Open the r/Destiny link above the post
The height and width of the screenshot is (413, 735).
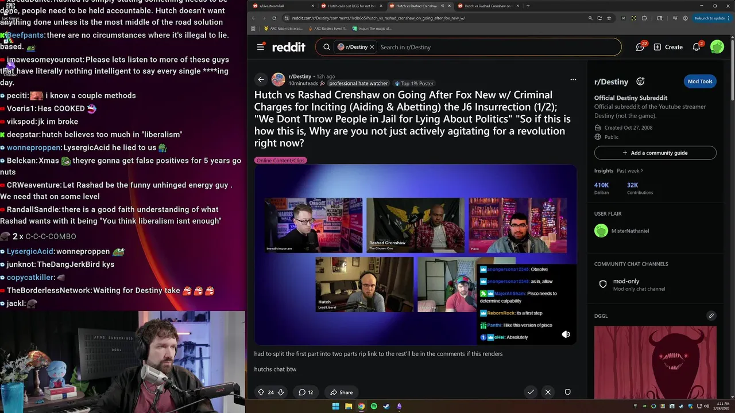coord(300,76)
